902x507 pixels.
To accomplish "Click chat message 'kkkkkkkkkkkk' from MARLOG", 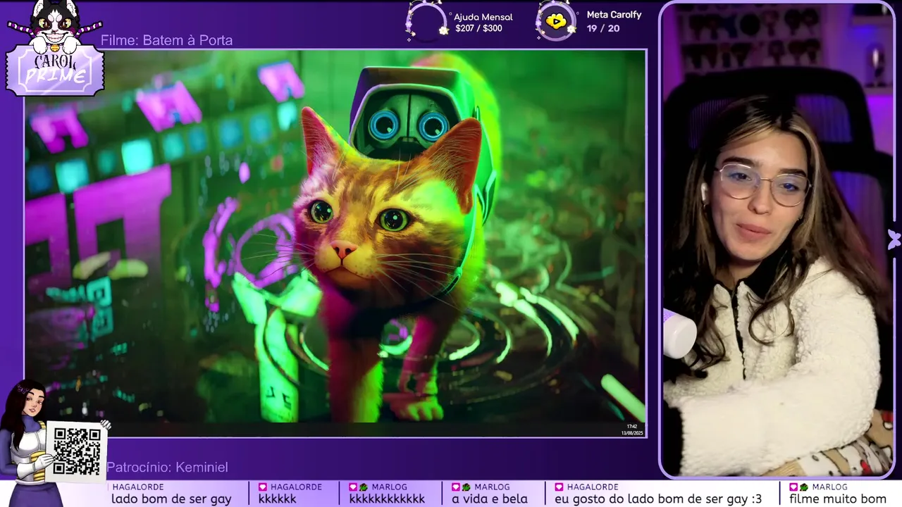I will pos(387,499).
